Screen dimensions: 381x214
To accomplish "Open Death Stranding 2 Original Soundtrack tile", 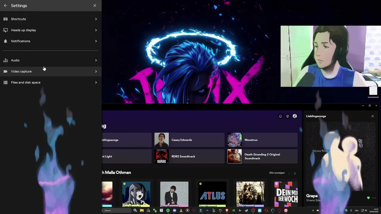I will click(263, 156).
